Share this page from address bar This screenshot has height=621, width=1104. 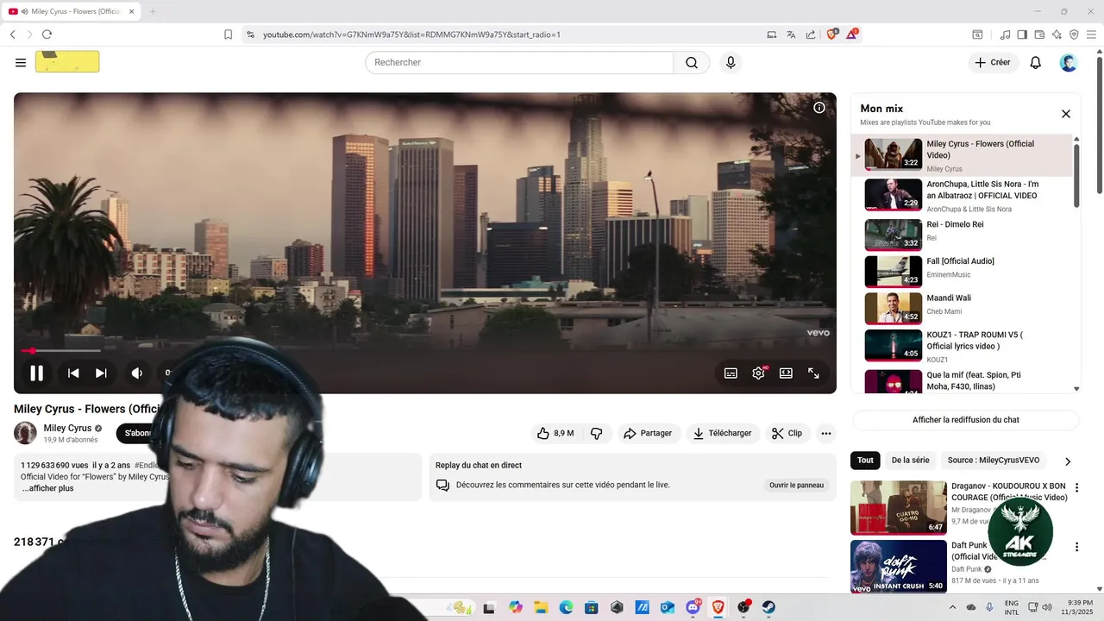pos(811,34)
